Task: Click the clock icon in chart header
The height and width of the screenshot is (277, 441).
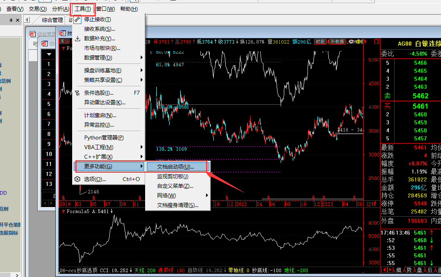Action: 352,42
